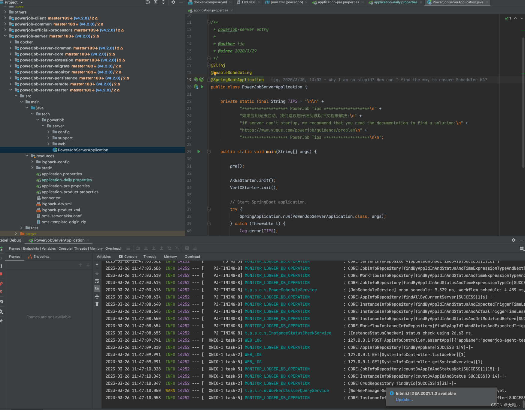
Task: Click run gutter arrow at line 20
Action: pos(202,87)
